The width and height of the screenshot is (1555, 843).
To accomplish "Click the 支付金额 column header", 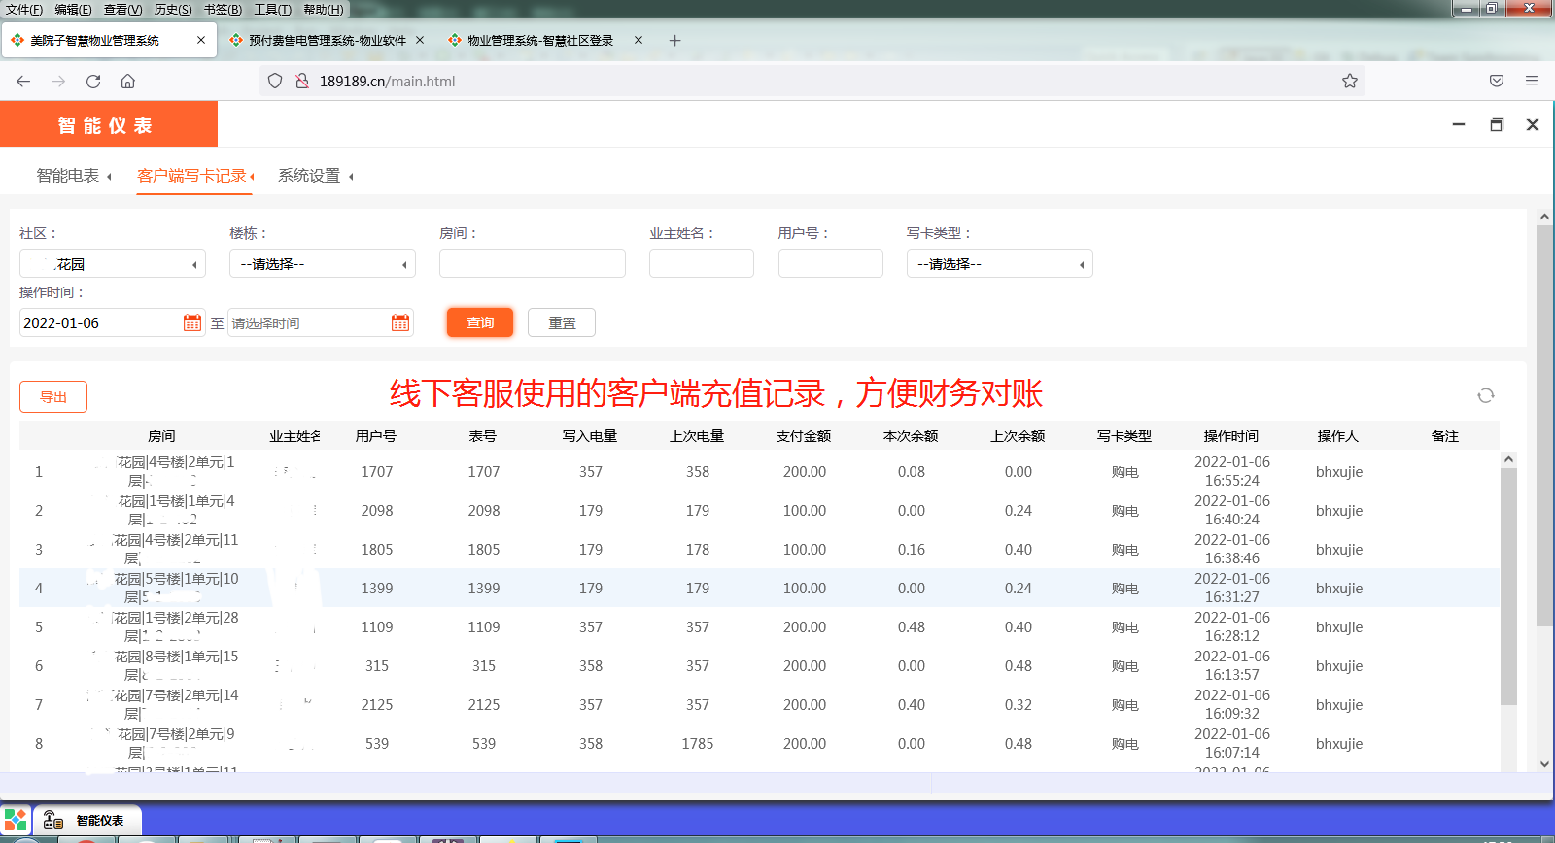I will (804, 436).
